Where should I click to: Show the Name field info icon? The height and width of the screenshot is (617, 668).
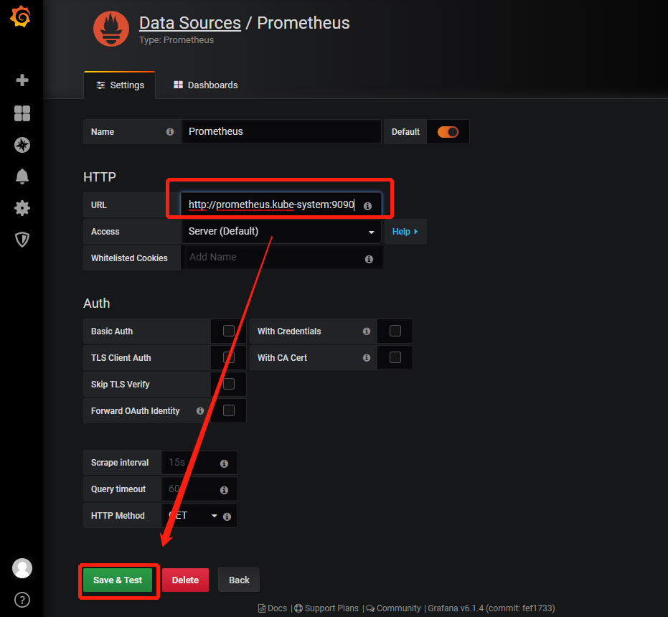(x=170, y=132)
